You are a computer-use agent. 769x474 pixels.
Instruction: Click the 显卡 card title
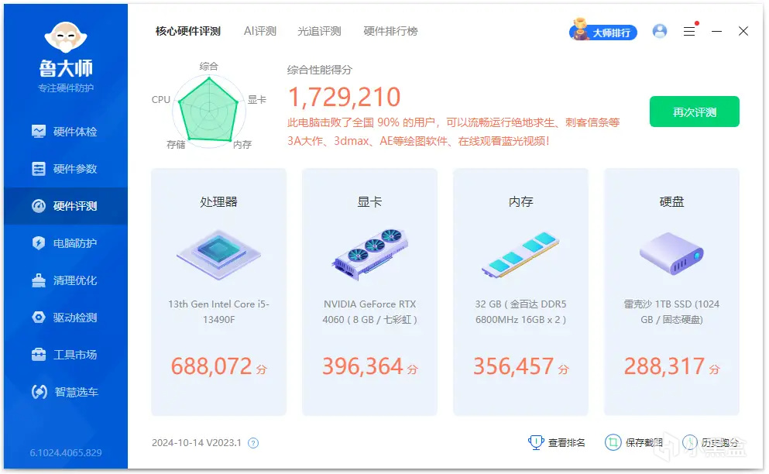[x=370, y=201]
